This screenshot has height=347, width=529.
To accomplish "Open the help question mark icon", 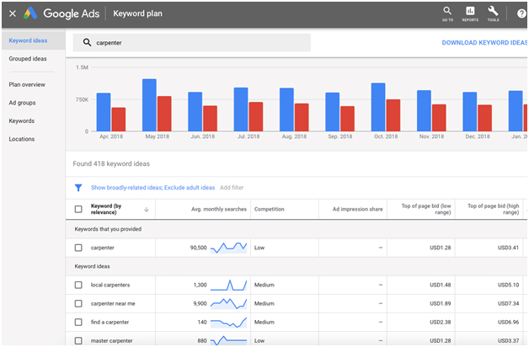I will click(521, 13).
